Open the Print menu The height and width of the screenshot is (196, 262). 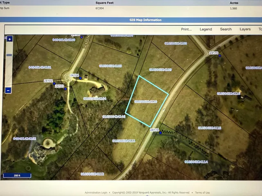coord(186,29)
